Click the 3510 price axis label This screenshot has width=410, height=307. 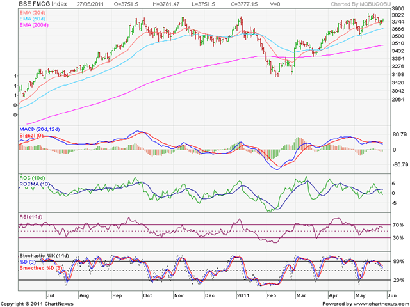(398, 43)
